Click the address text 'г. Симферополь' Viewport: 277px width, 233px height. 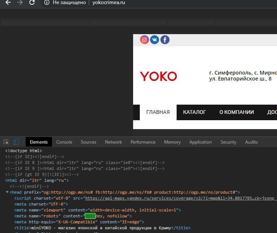click(231, 73)
